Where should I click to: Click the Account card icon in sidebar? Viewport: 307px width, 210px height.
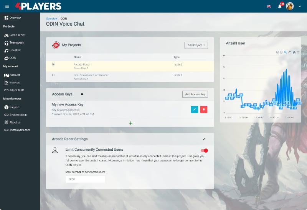(6, 75)
